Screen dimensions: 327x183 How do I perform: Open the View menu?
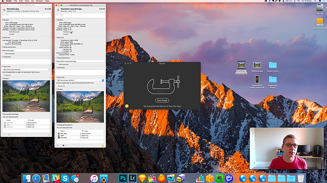(27, 1)
